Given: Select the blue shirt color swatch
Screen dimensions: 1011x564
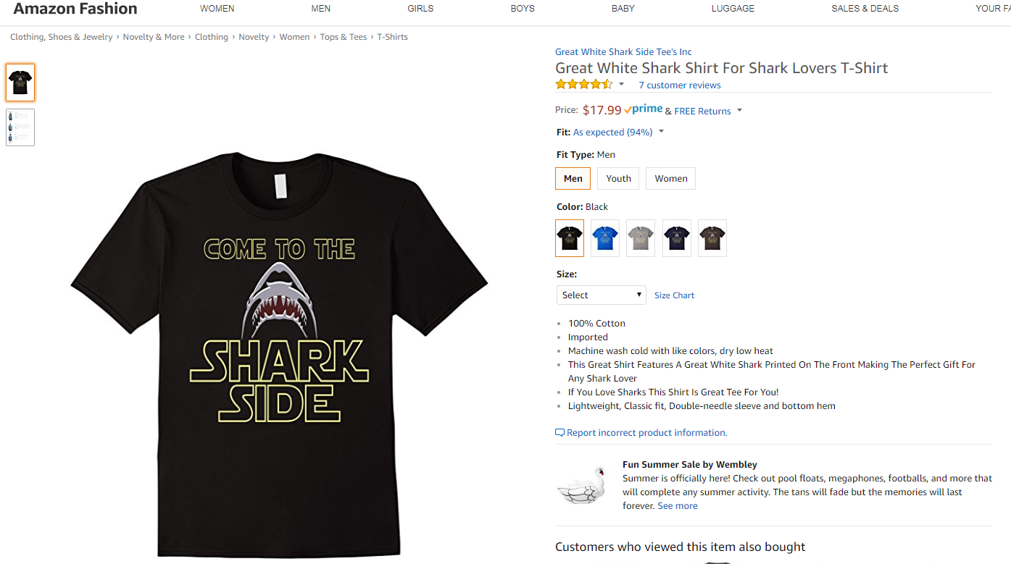Looking at the screenshot, I should (x=604, y=238).
